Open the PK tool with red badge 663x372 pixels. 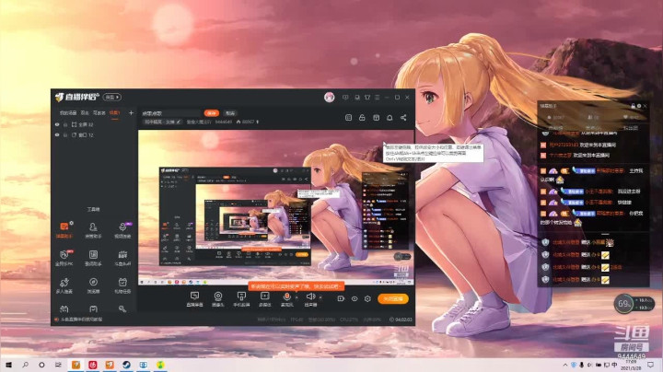coord(64,258)
